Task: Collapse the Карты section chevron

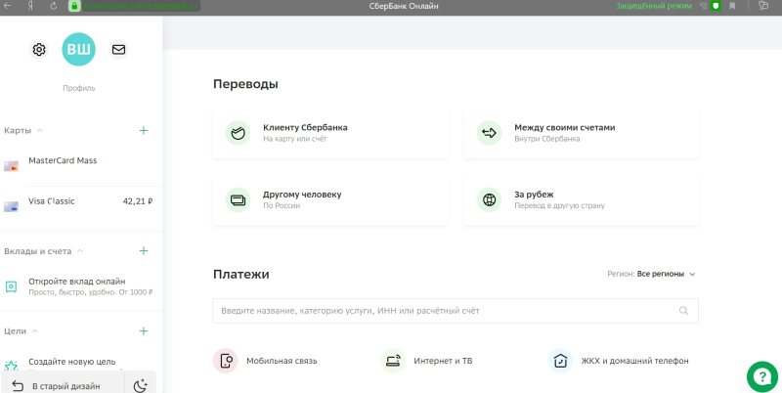Action: [x=40, y=130]
